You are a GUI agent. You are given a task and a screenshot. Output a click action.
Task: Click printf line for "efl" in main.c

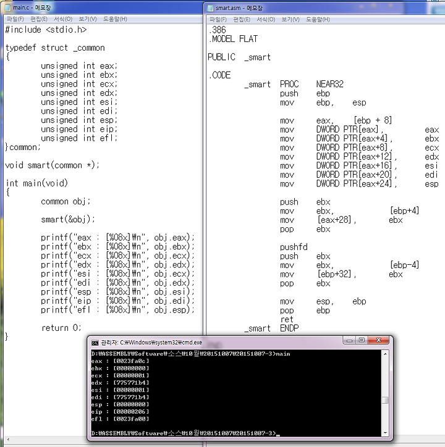pos(117,310)
